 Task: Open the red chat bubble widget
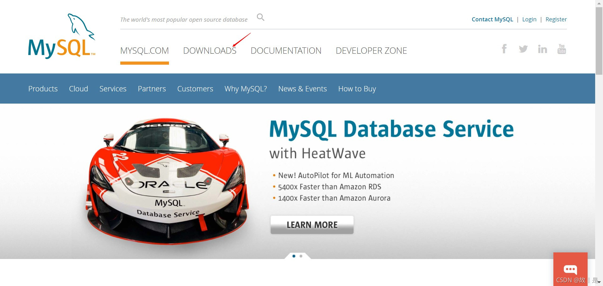(570, 269)
